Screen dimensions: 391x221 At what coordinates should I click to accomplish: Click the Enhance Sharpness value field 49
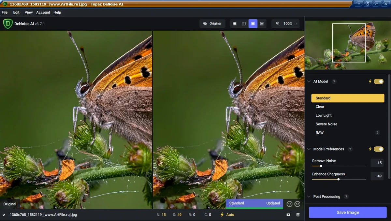[377, 176]
